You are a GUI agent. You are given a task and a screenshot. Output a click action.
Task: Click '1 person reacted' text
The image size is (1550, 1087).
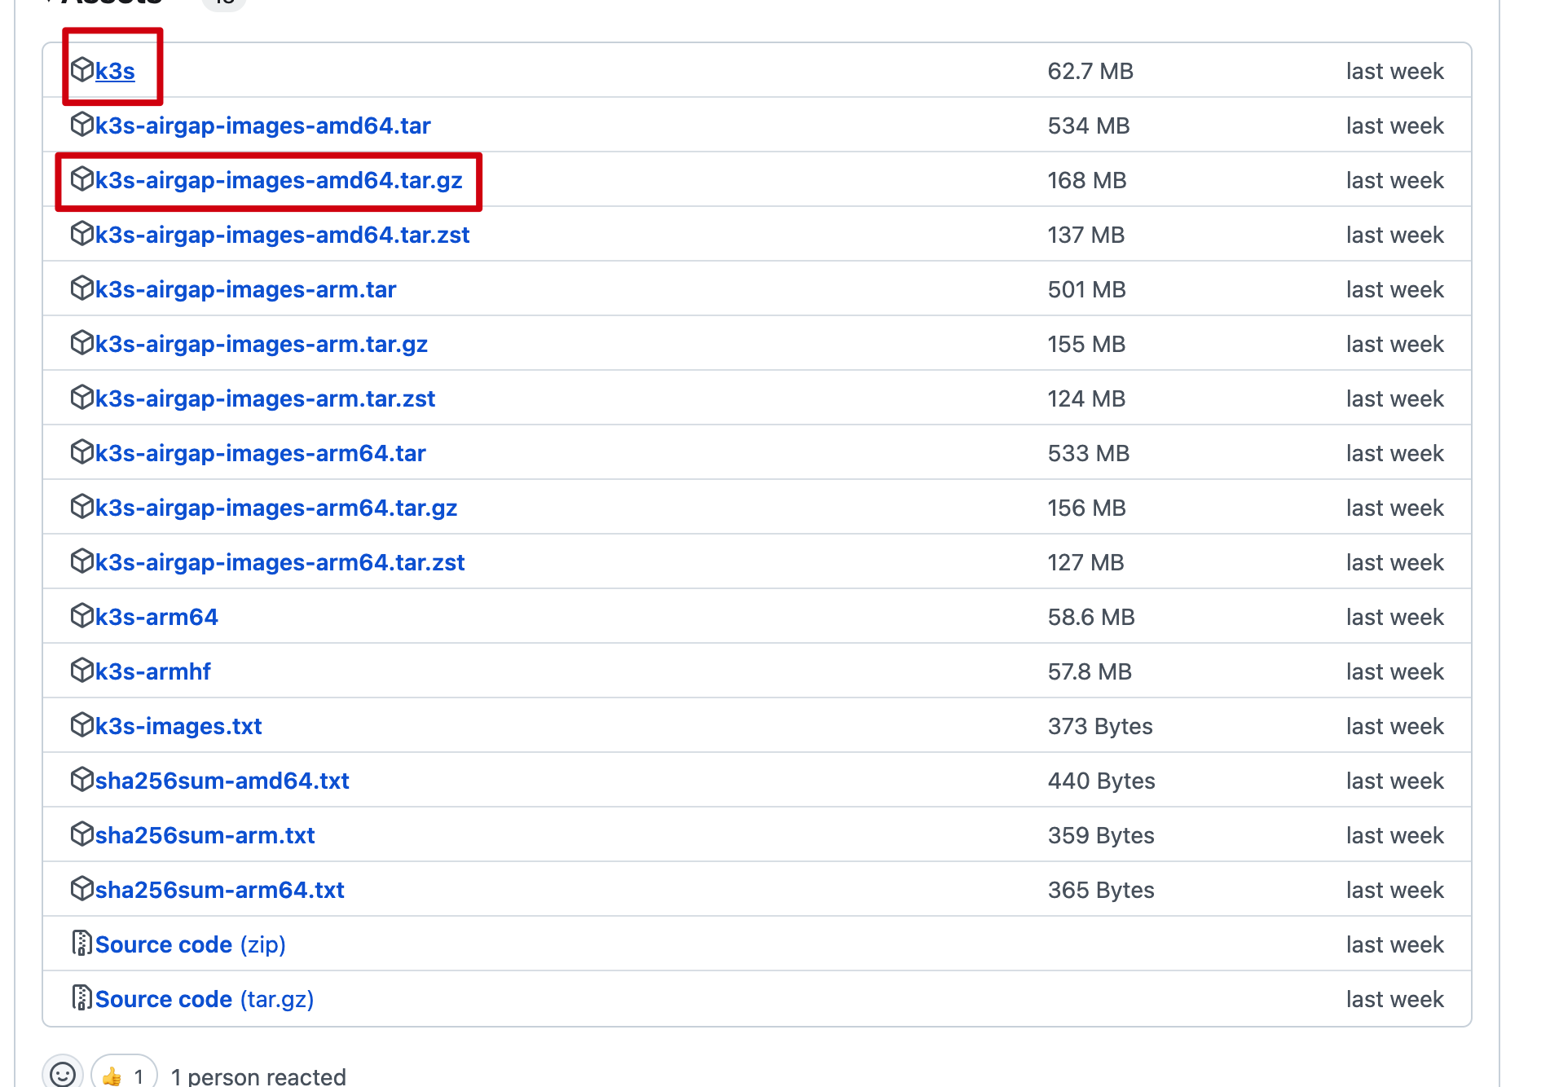[258, 1076]
